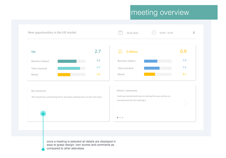Click Others' Mood yellow bar
The height and width of the screenshot is (158, 226).
(x=149, y=74)
